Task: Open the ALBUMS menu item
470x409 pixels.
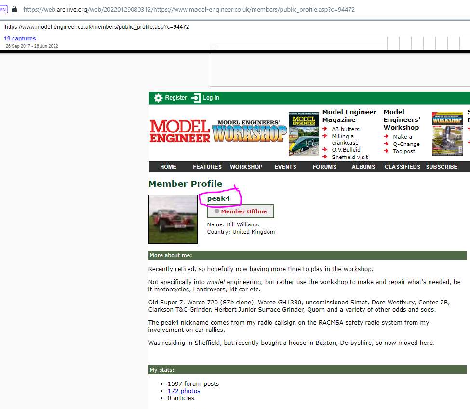Action: tap(363, 167)
